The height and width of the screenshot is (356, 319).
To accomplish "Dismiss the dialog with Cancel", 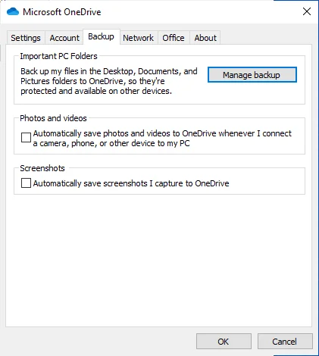I will coord(285,342).
